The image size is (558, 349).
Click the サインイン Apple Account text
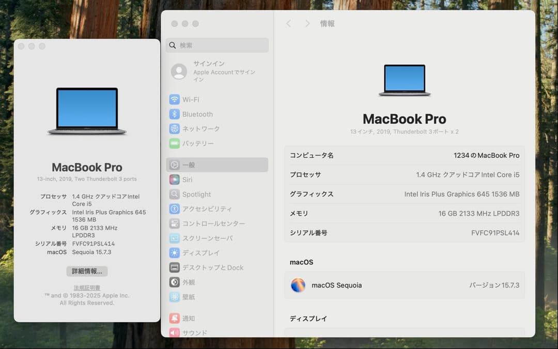(x=224, y=71)
